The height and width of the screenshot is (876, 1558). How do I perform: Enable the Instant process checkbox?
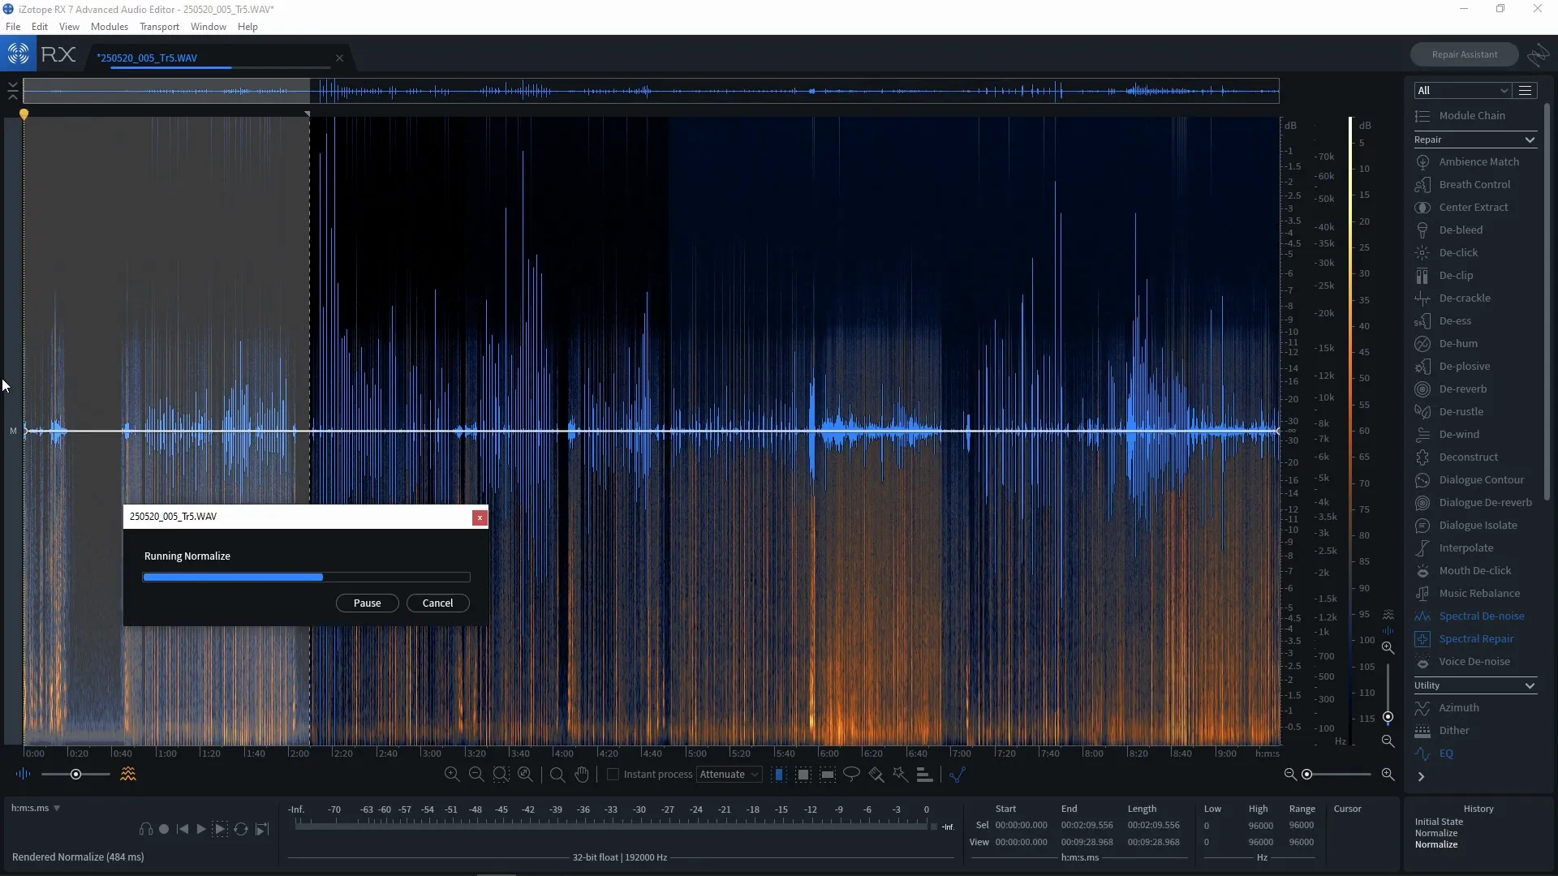coord(613,775)
